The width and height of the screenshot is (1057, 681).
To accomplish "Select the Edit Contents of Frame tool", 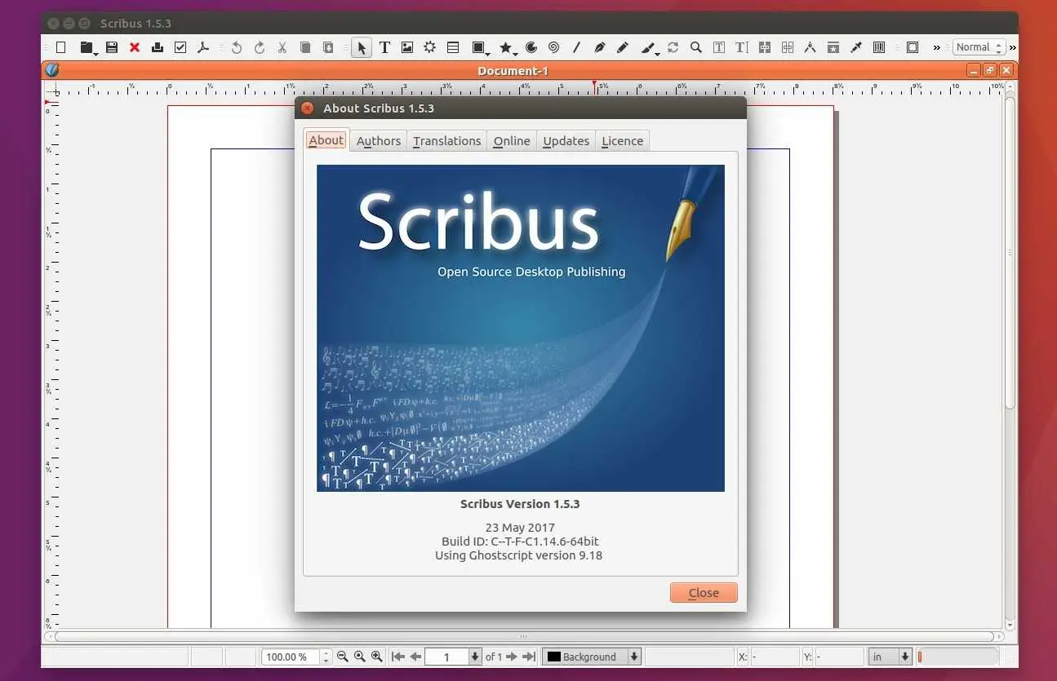I will pyautogui.click(x=719, y=48).
